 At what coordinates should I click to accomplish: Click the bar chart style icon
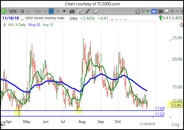pyautogui.click(x=72, y=12)
